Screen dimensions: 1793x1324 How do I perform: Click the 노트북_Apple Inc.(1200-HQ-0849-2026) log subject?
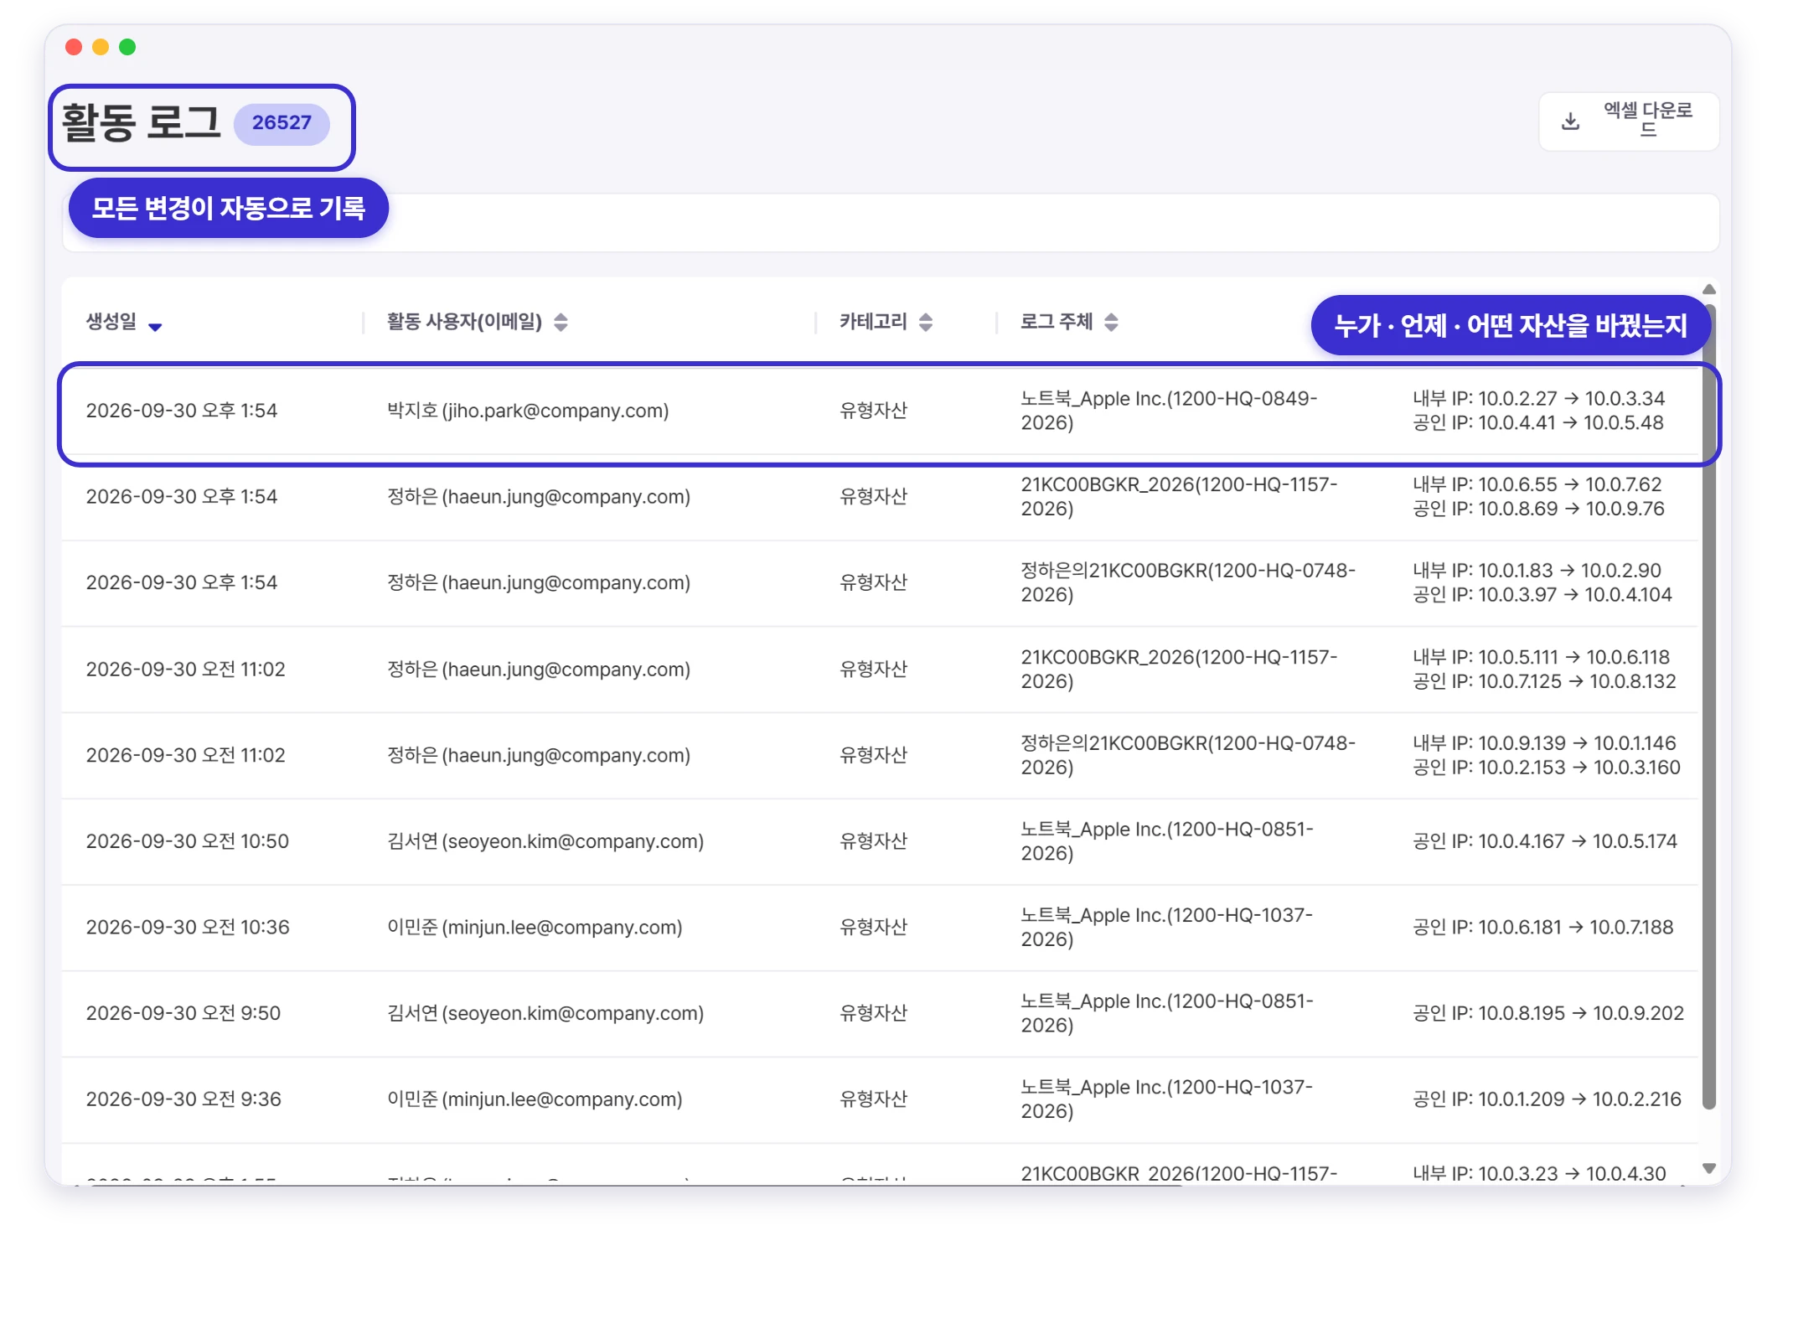click(x=1169, y=411)
